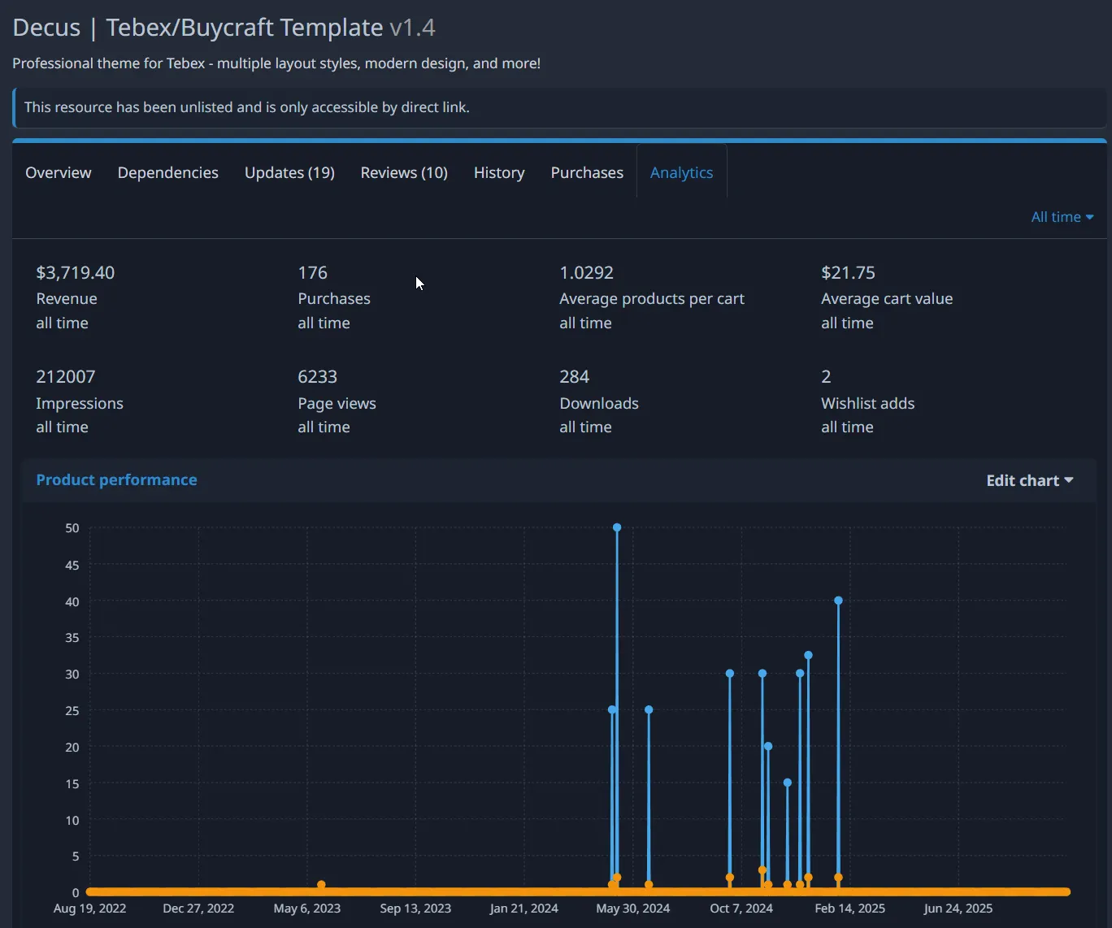This screenshot has height=928, width=1112.
Task: Open the Updates (19) tab
Action: 289,172
